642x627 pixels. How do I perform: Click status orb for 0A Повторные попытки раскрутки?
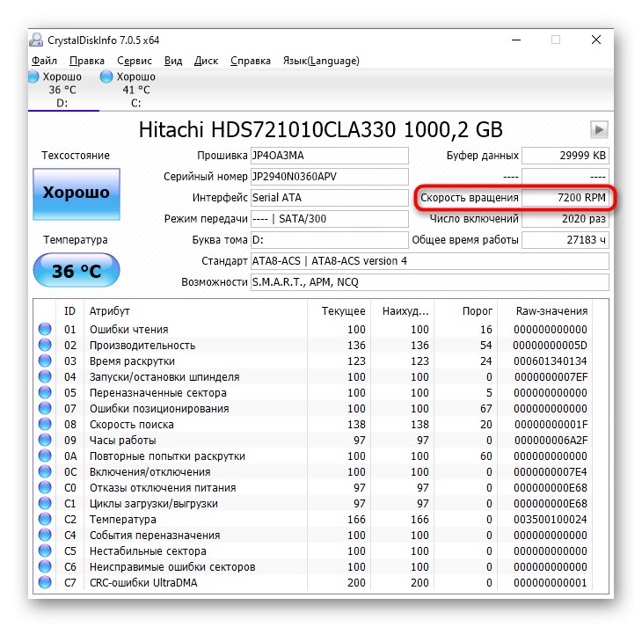click(x=45, y=456)
